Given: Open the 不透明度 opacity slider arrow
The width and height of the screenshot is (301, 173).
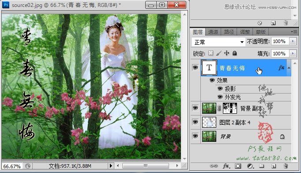Looking at the screenshot, I should click(293, 41).
